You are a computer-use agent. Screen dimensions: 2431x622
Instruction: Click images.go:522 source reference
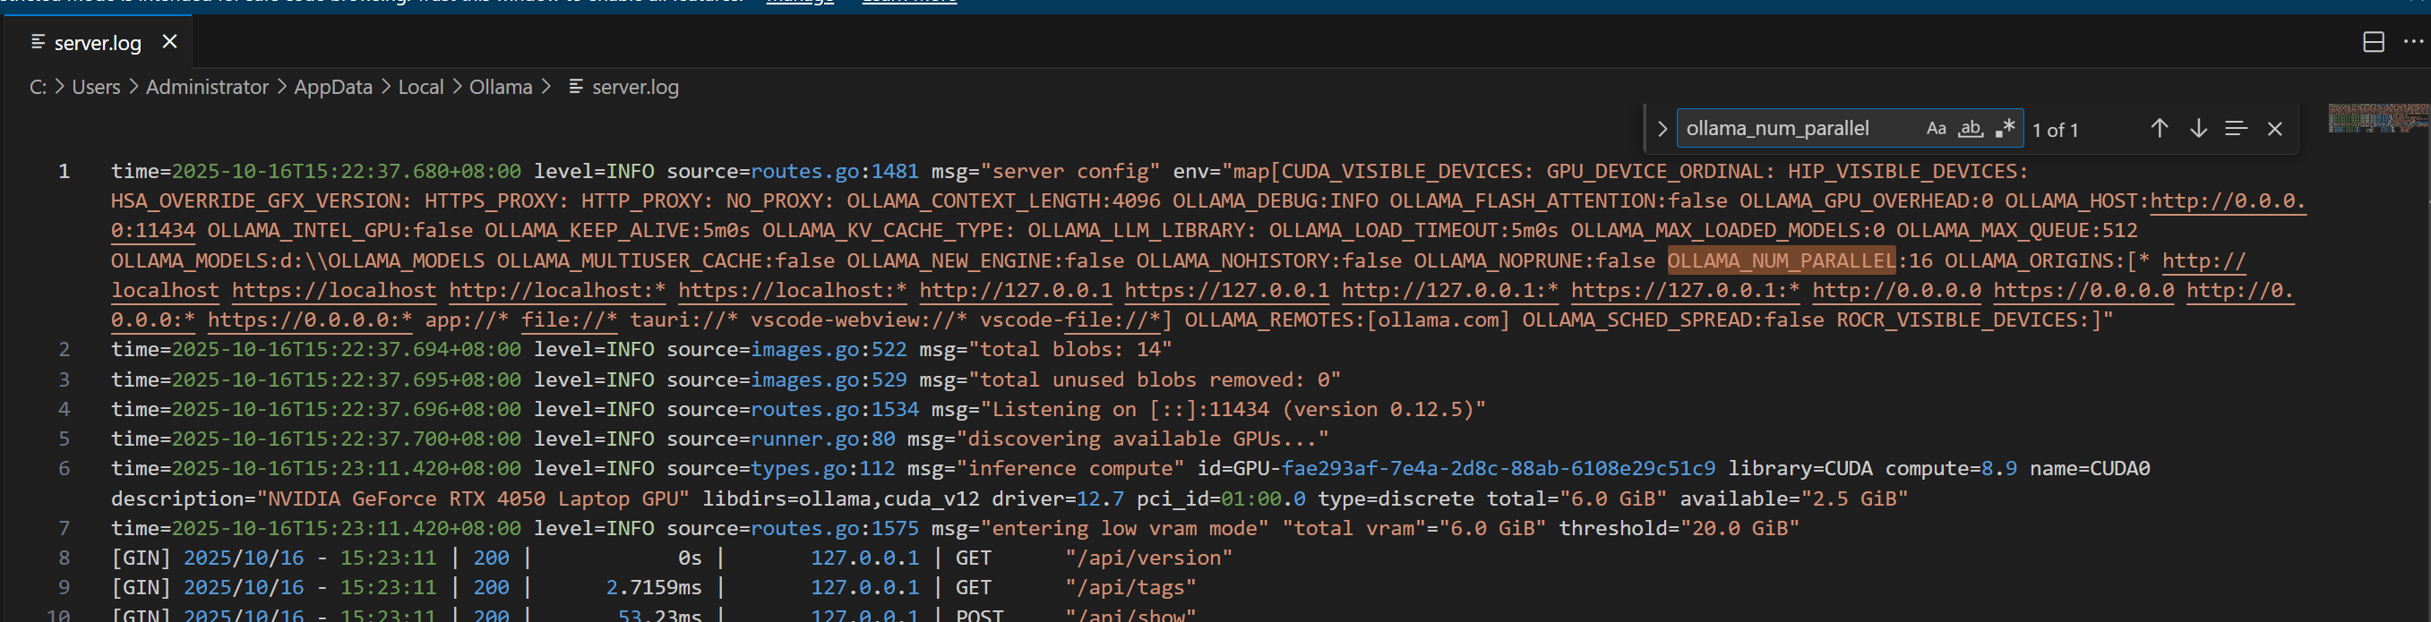829,350
